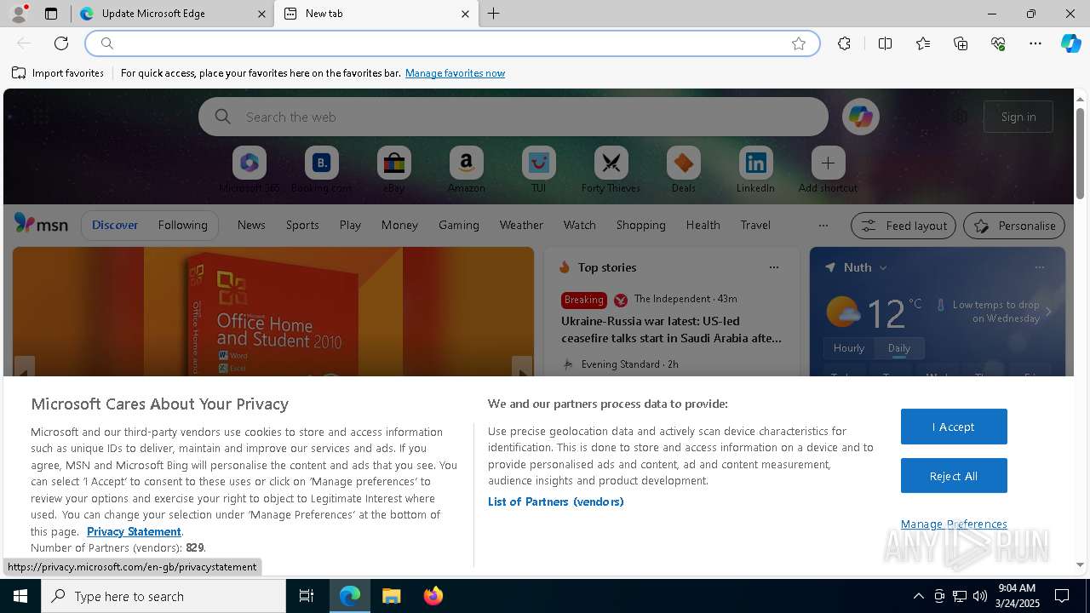Open Task View on the taskbar
This screenshot has height=613, width=1090.
307,596
